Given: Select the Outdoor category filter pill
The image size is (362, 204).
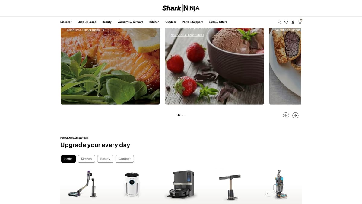Looking at the screenshot, I should point(125,159).
